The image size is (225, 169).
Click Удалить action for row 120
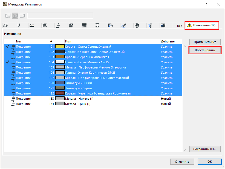click(x=167, y=83)
